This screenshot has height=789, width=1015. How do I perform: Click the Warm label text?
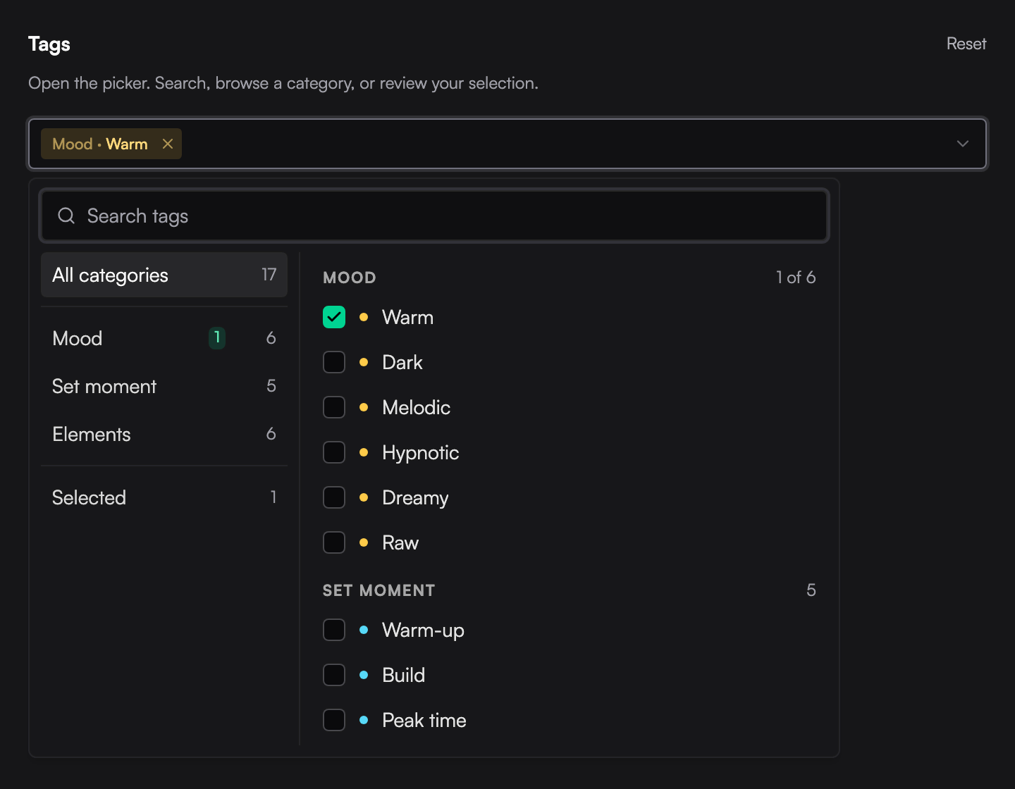407,317
